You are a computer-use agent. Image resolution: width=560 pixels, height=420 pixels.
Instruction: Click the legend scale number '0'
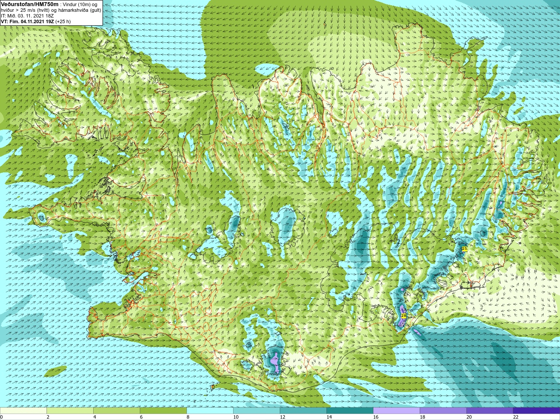(1, 417)
